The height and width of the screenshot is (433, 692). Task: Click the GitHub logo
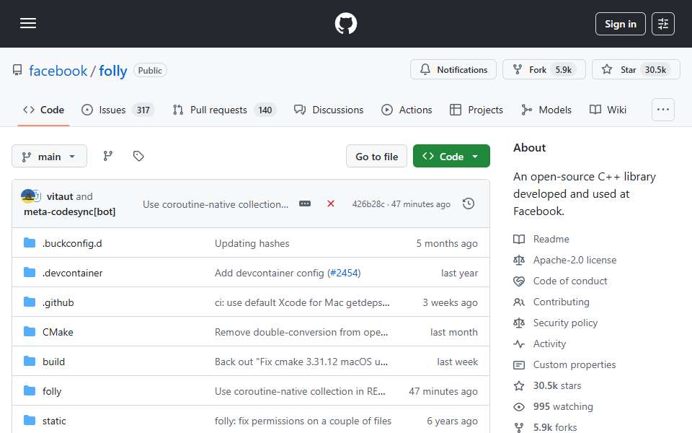coord(345,23)
